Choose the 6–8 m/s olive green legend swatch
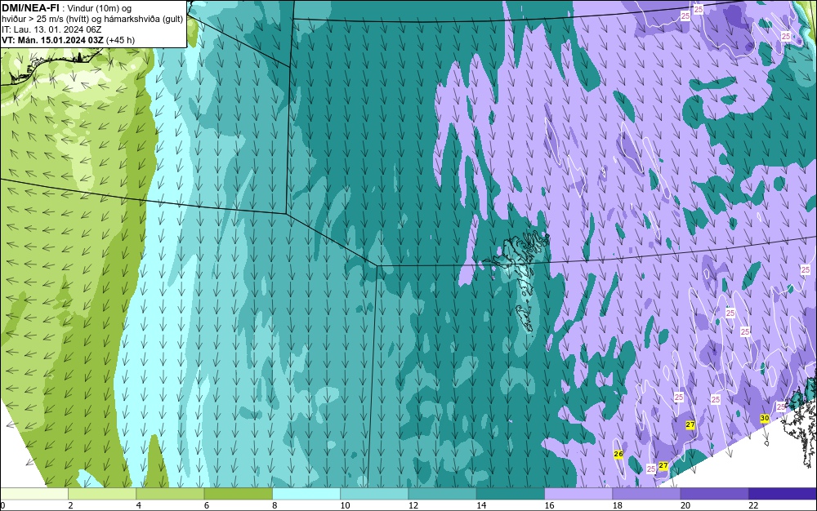 tap(238, 494)
